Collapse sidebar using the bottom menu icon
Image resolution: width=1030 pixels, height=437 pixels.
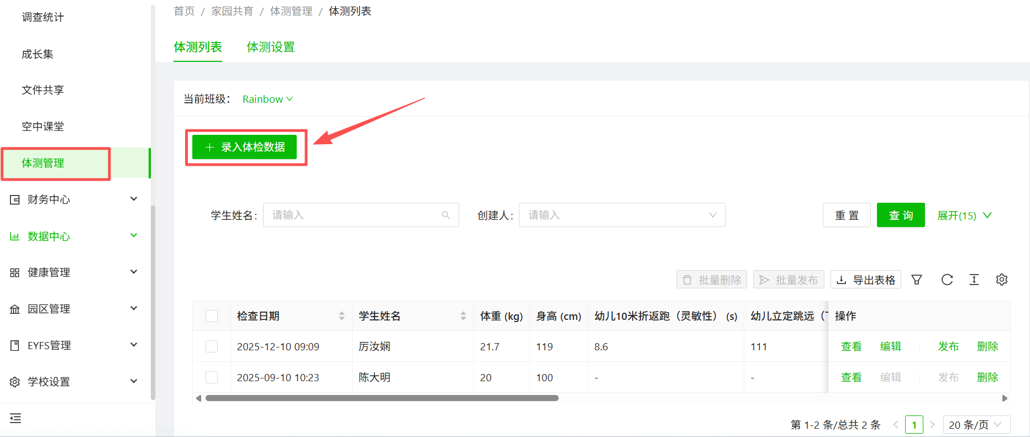coord(15,418)
